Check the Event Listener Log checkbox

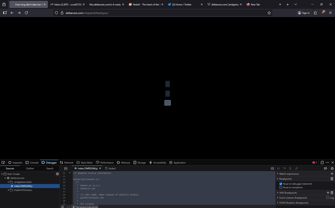point(328,198)
